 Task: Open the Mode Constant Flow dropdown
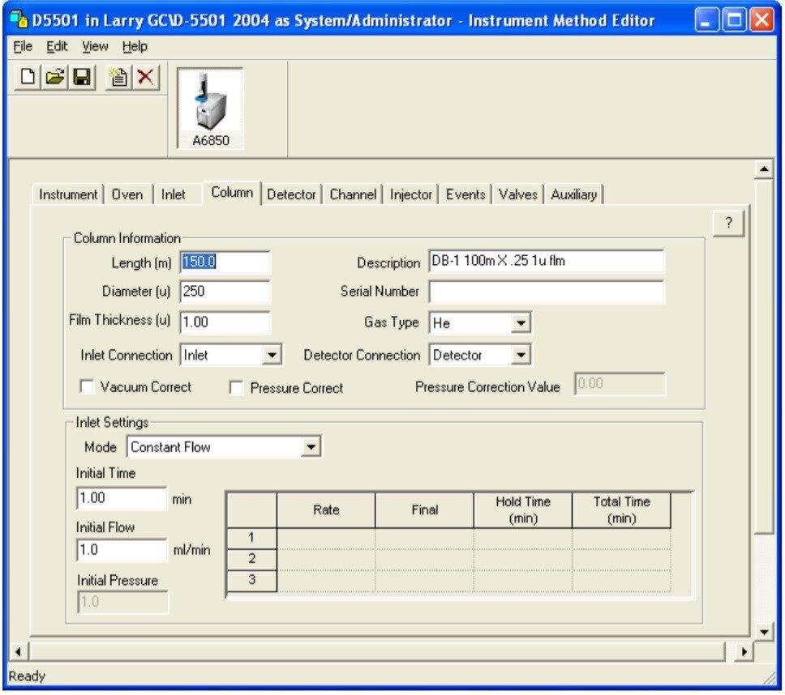click(x=311, y=446)
